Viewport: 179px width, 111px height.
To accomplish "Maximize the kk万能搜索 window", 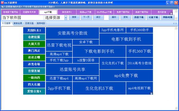I will 172,3.
